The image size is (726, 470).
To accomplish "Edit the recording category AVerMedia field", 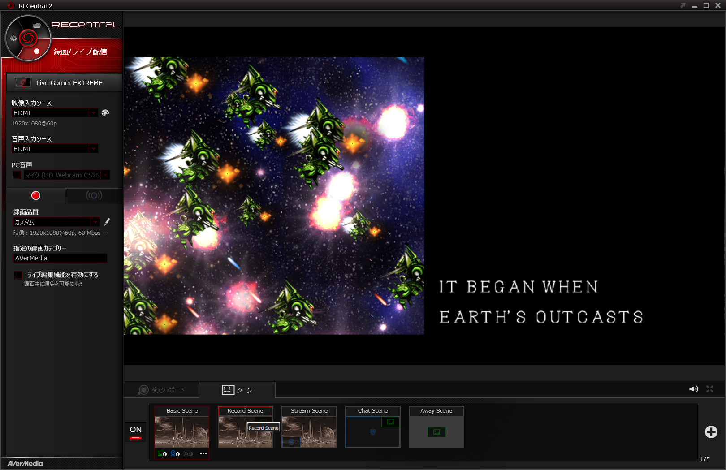I will (x=60, y=258).
